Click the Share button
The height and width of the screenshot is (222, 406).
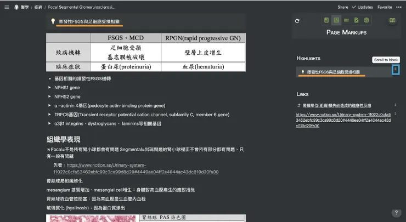point(343,7)
